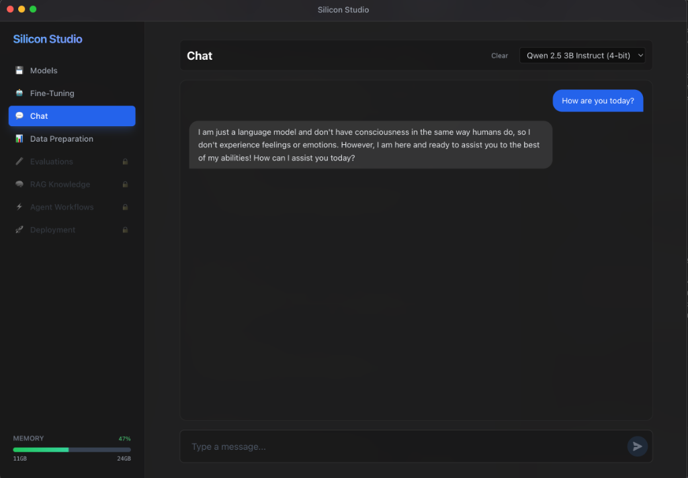Click the lock icon beside RAG Knowledge
Screen dimensions: 688x478
click(125, 184)
